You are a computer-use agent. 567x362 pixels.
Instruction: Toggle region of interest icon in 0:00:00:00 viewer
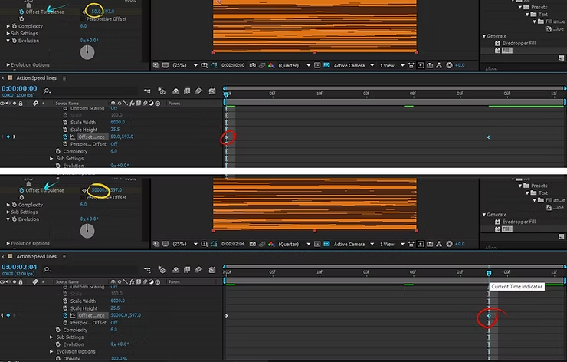[317, 65]
